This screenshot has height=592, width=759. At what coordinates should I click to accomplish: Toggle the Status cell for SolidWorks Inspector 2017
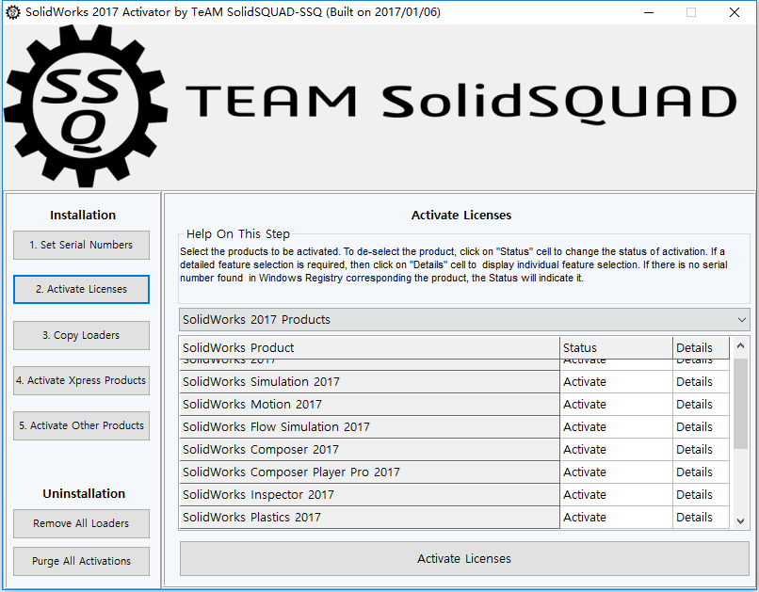(x=616, y=495)
